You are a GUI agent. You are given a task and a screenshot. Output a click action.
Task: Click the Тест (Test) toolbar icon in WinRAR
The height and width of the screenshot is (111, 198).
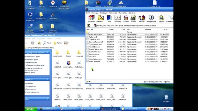pos(109,19)
